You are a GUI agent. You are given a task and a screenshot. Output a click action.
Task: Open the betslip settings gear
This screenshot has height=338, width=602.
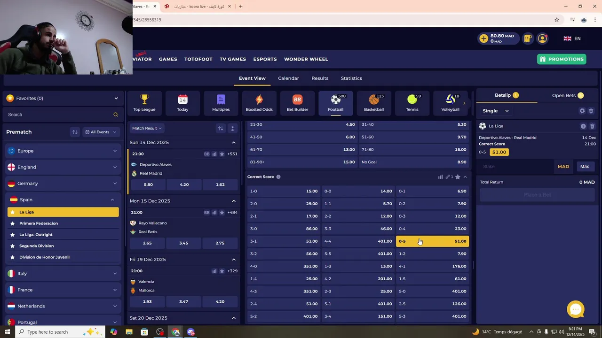coord(582,111)
